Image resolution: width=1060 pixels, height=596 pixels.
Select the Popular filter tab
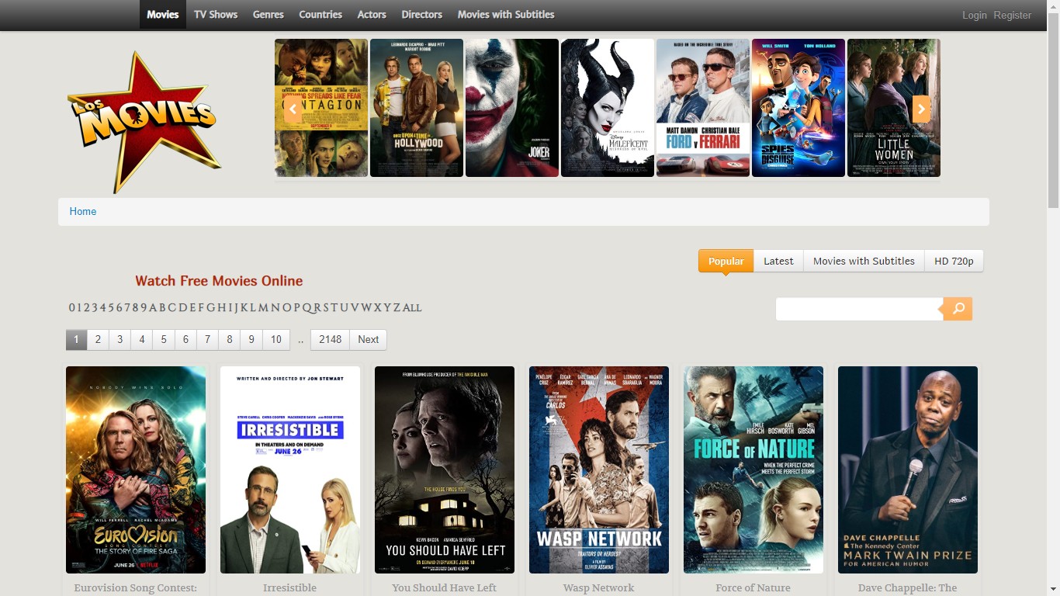[726, 262]
